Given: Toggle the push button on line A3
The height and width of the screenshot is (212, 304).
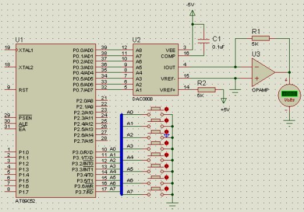Looking at the screenshot, I should point(155,146).
